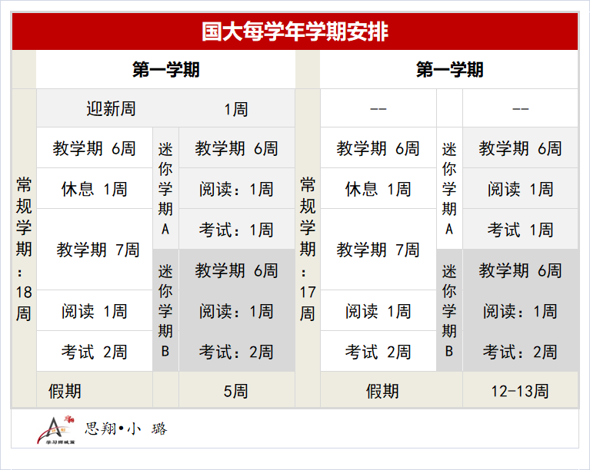
Task: Select 教学期 7周 in the 17周 semester
Action: (x=378, y=250)
